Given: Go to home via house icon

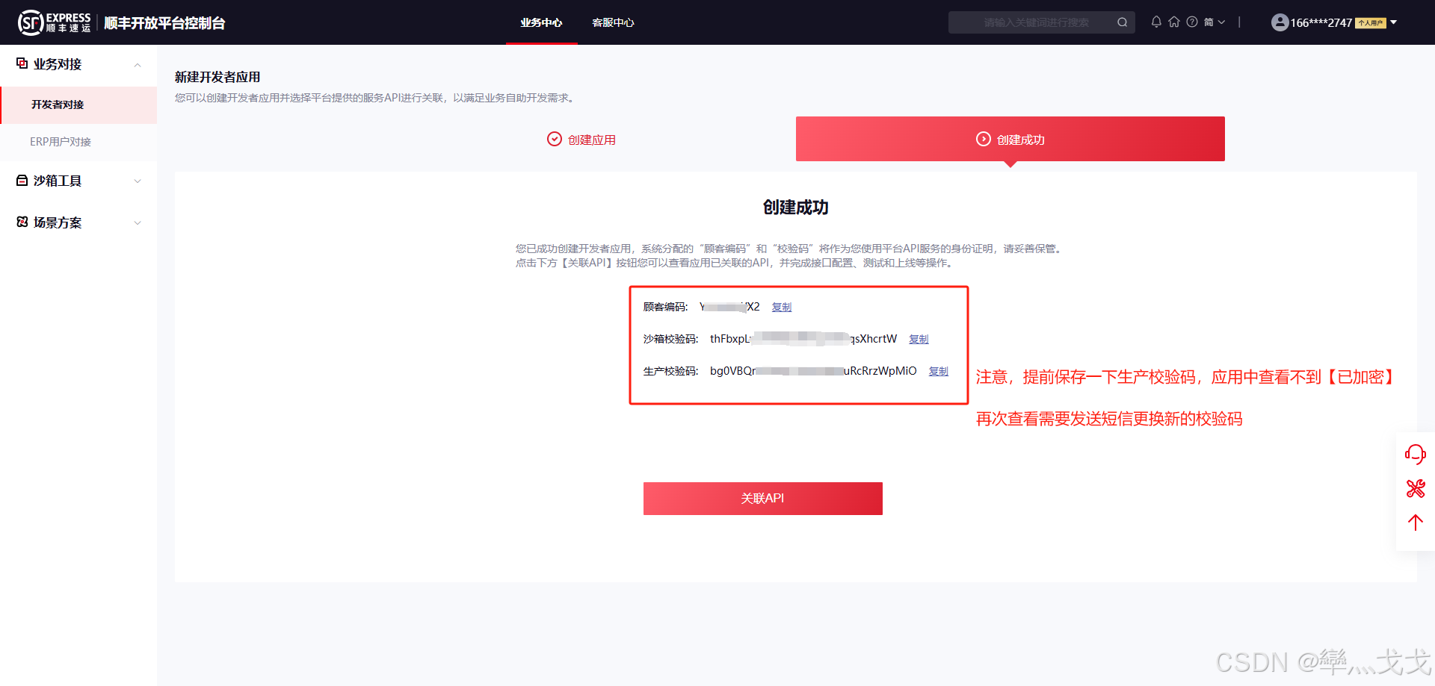Looking at the screenshot, I should pyautogui.click(x=1174, y=22).
